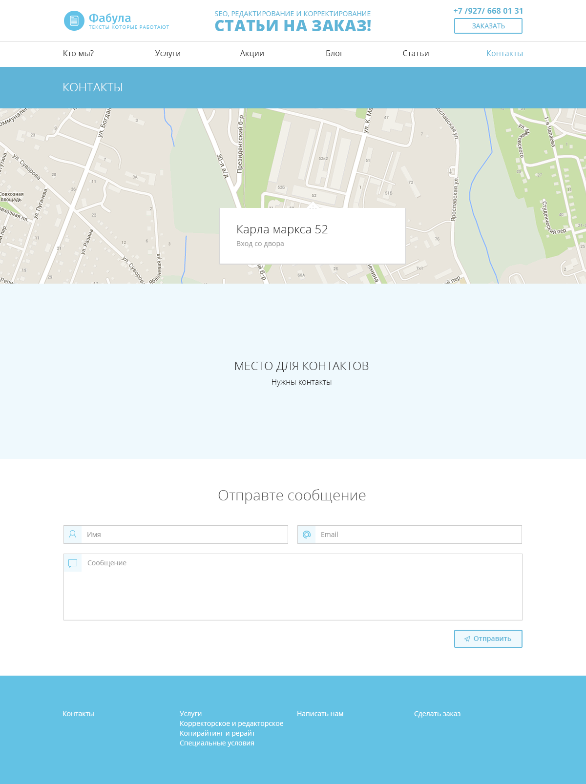
Task: Click the person icon in name field
Action: click(x=72, y=535)
